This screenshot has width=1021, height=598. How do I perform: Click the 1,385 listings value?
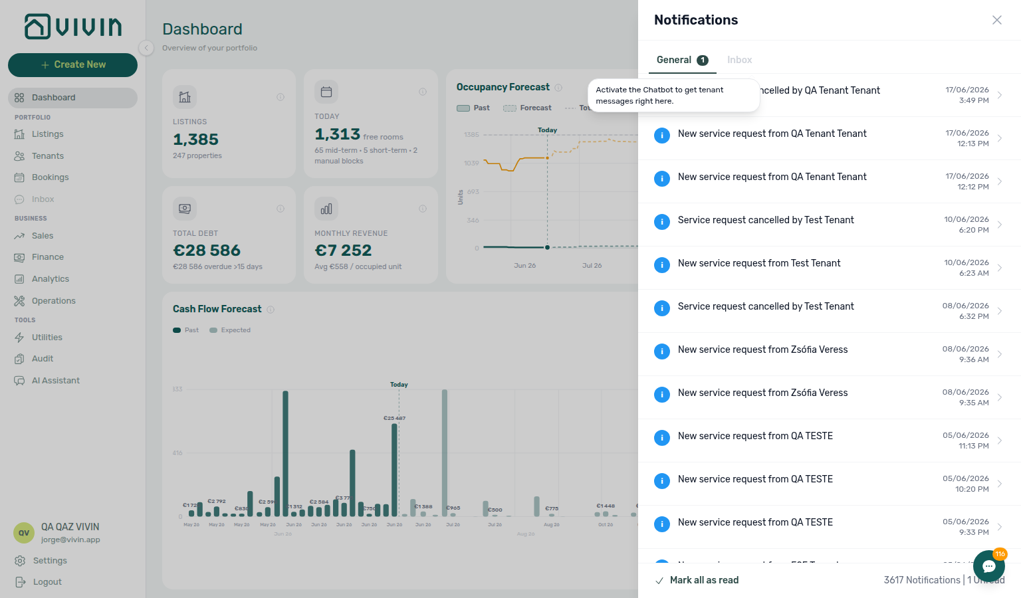point(195,140)
